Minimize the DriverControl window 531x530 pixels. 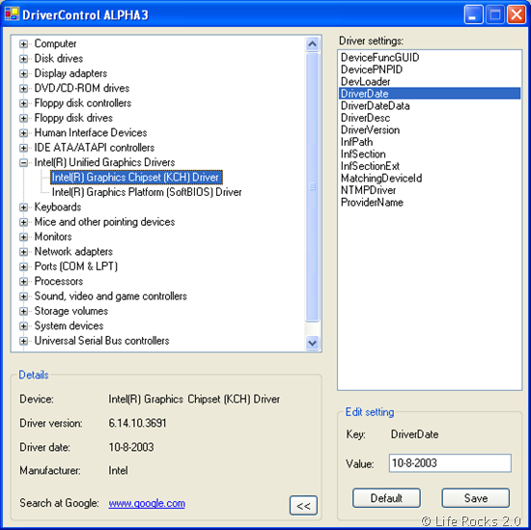[473, 14]
